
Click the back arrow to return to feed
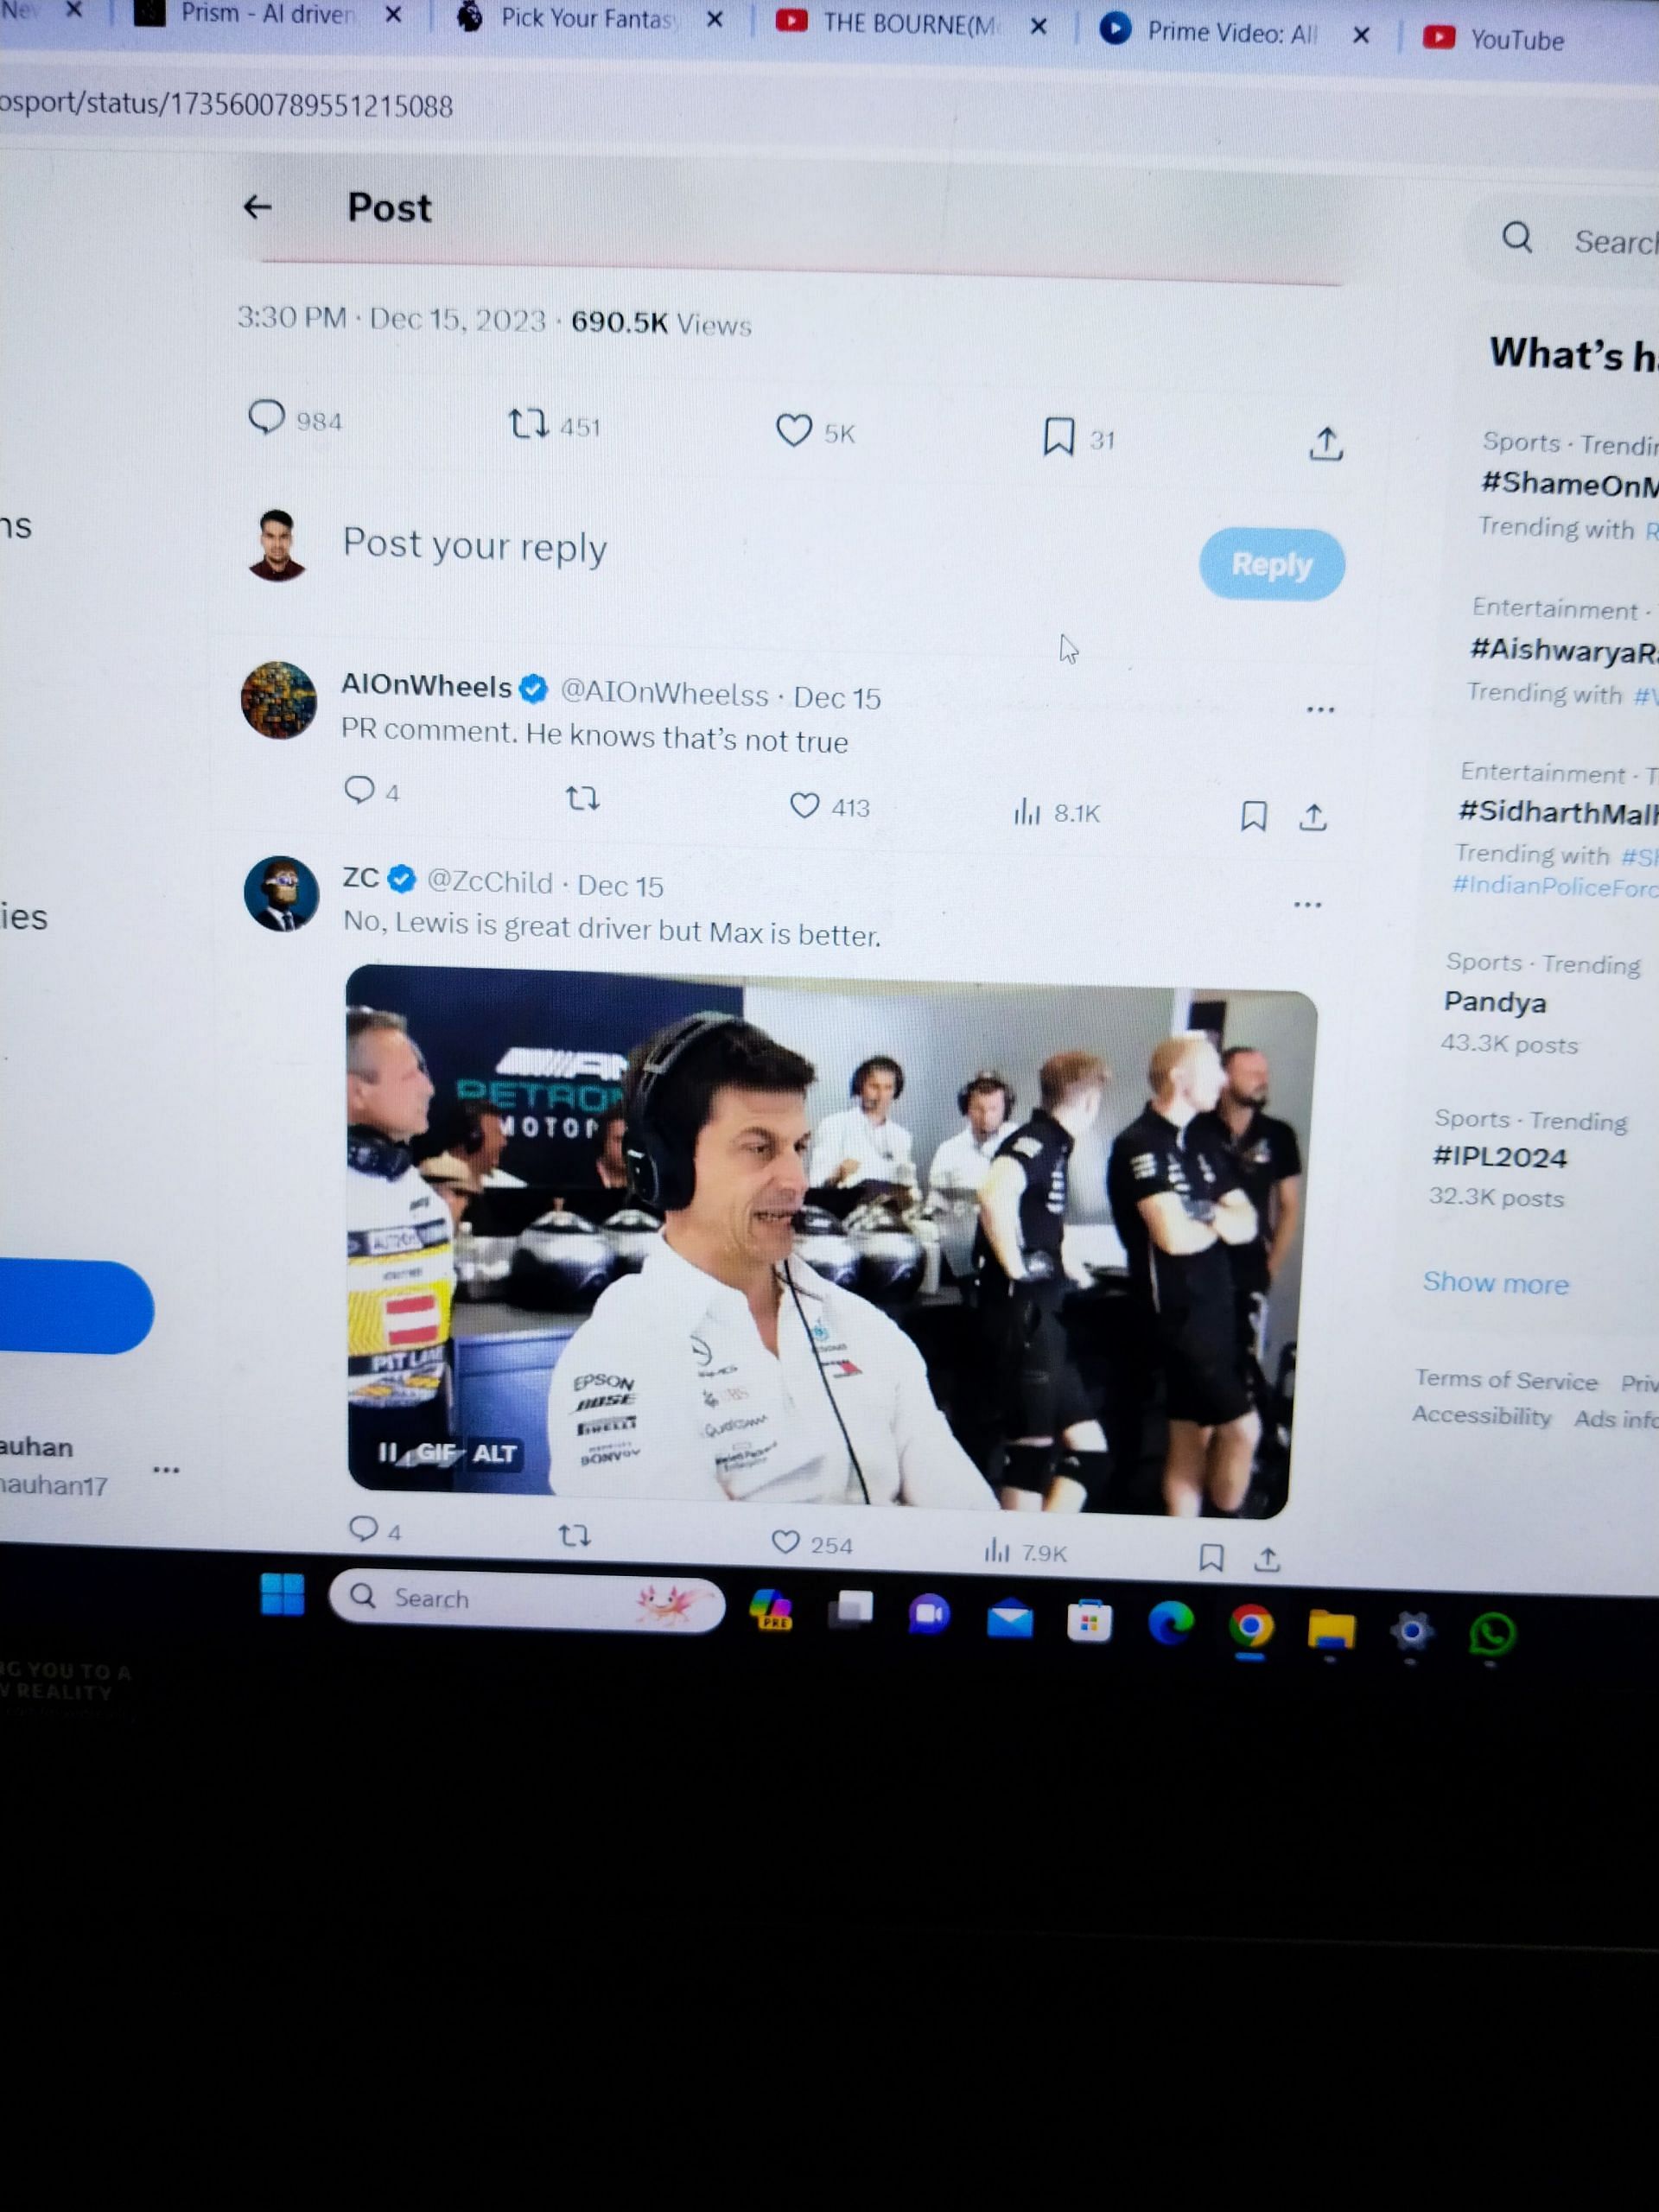[x=257, y=207]
